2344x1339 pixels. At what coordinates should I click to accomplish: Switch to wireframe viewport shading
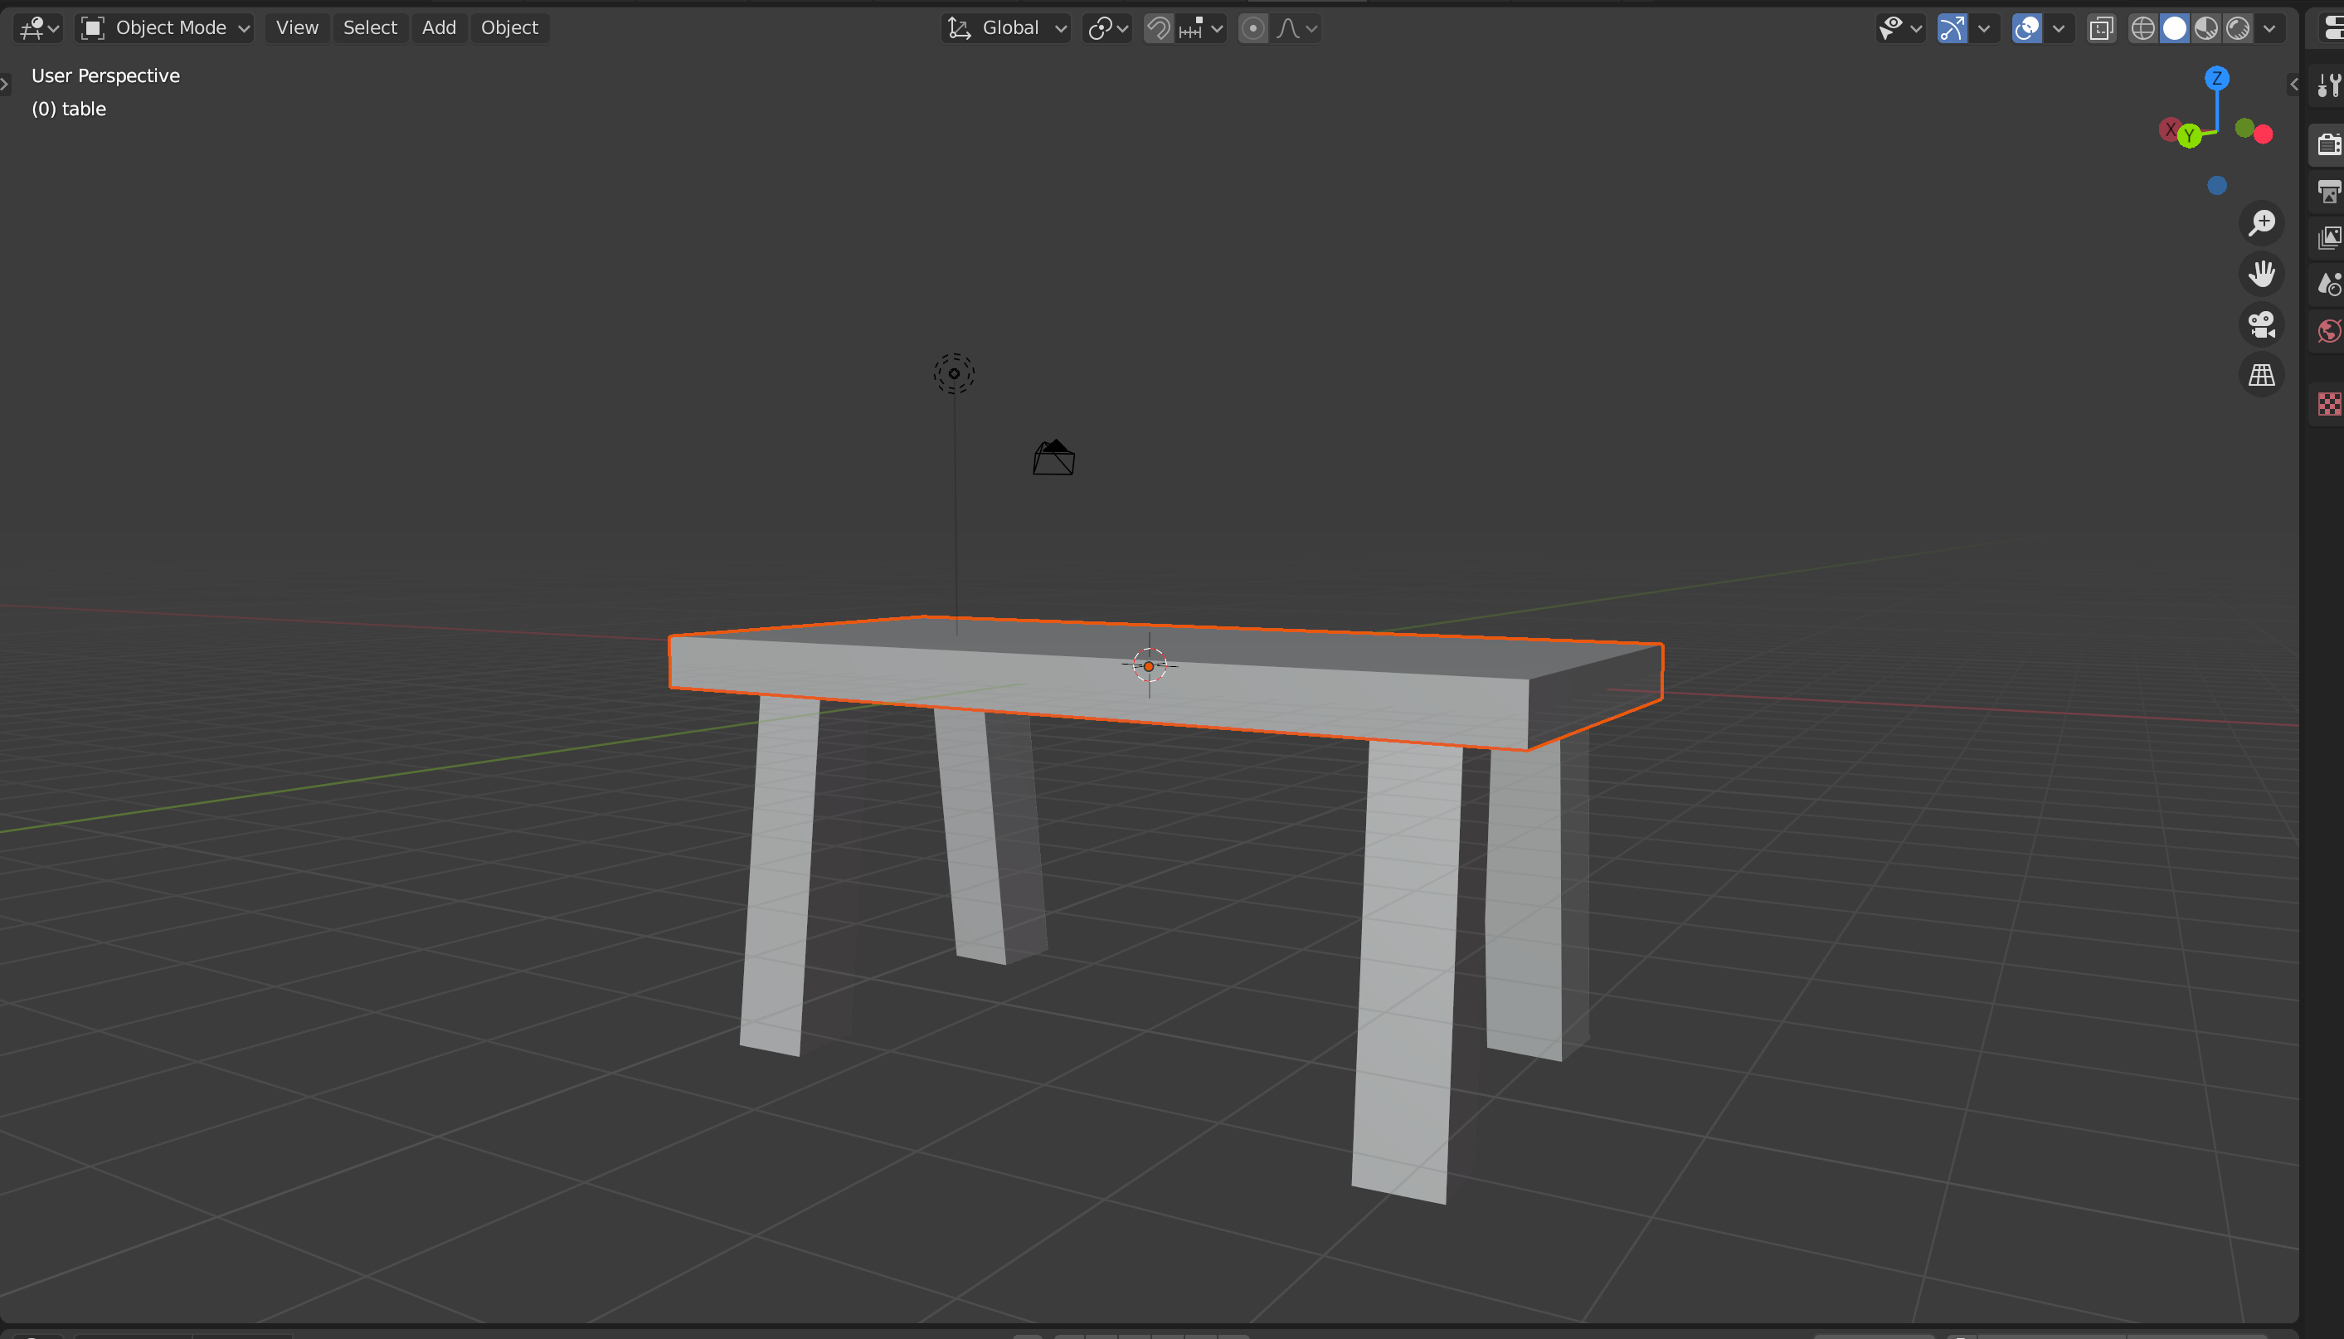2142,28
